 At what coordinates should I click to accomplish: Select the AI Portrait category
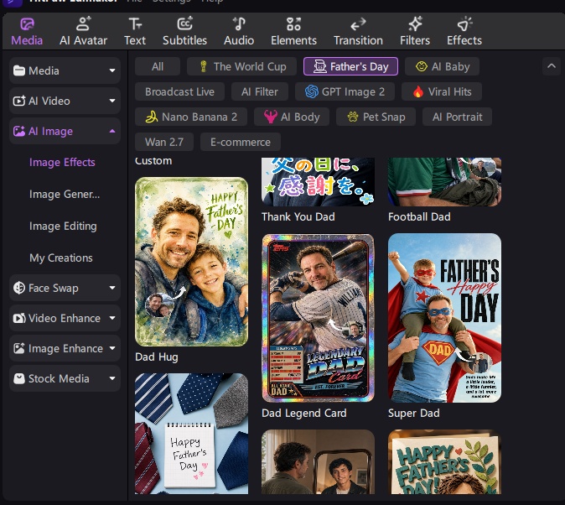click(x=457, y=117)
